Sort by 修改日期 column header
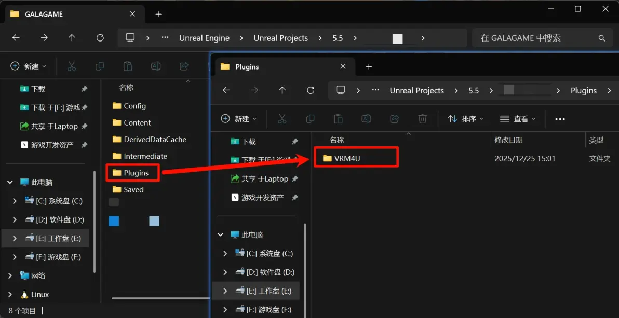The image size is (619, 318). pos(509,140)
